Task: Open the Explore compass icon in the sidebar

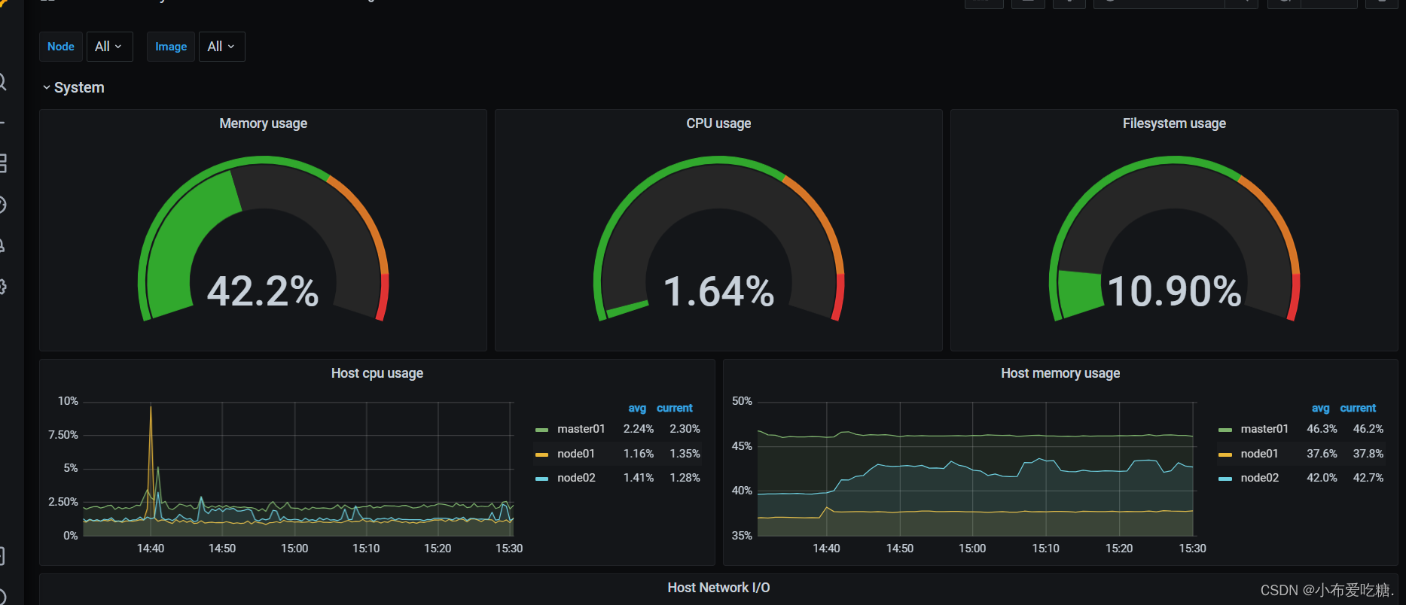Action: coord(2,205)
